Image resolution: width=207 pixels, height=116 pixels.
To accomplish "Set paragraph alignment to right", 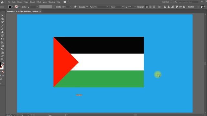I will 154,7.
